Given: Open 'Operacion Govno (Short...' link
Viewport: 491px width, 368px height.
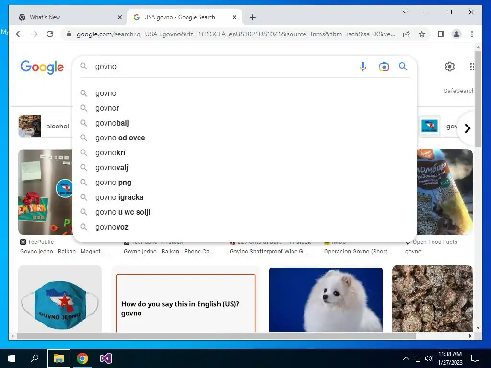Looking at the screenshot, I should tap(357, 252).
